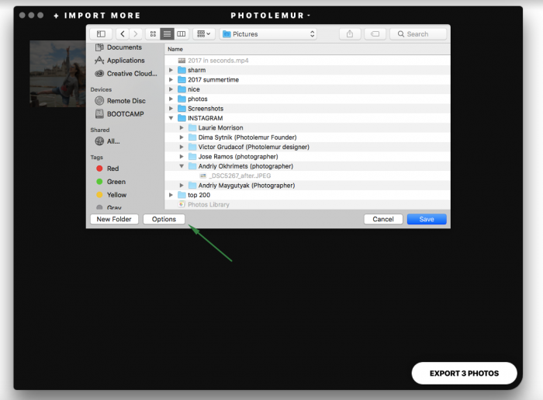Select Remote Disc device

point(120,101)
